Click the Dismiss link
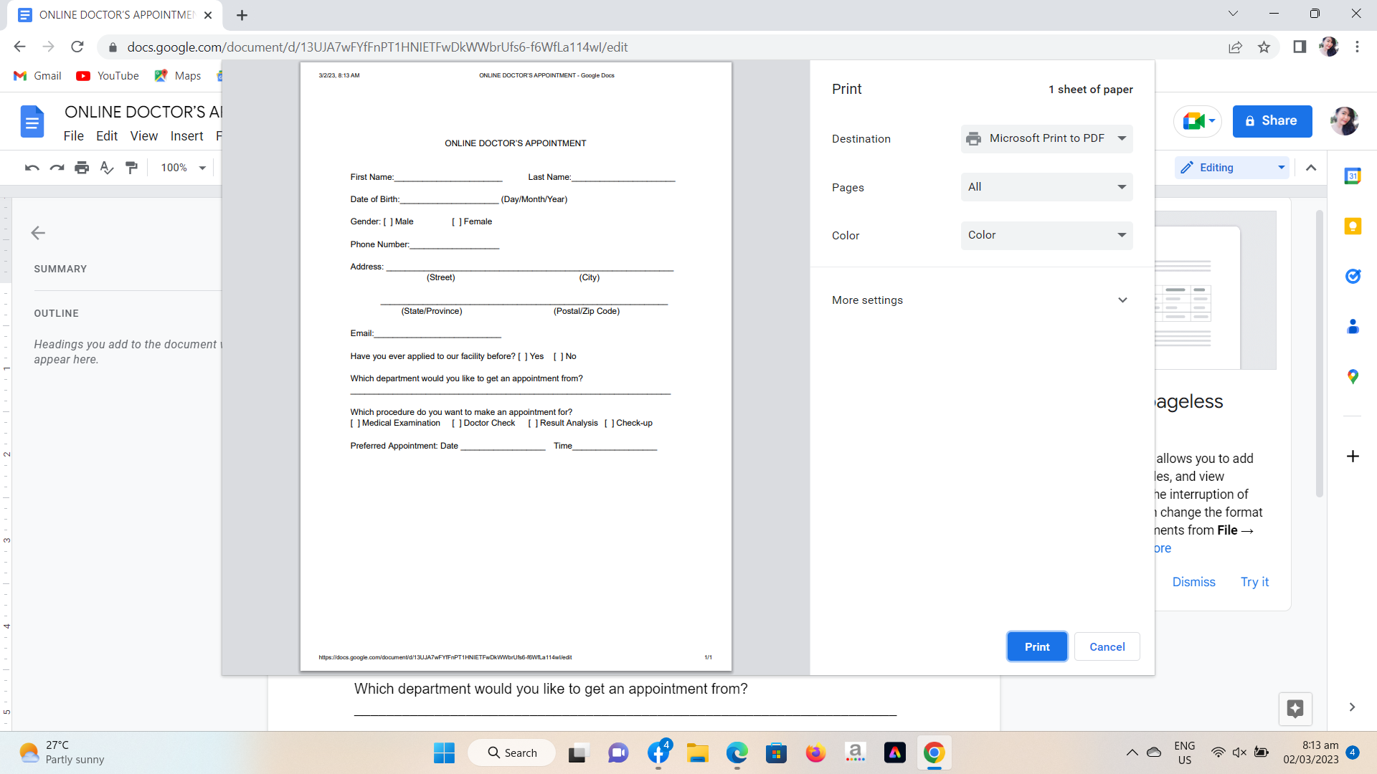Viewport: 1377px width, 774px height. click(1193, 582)
